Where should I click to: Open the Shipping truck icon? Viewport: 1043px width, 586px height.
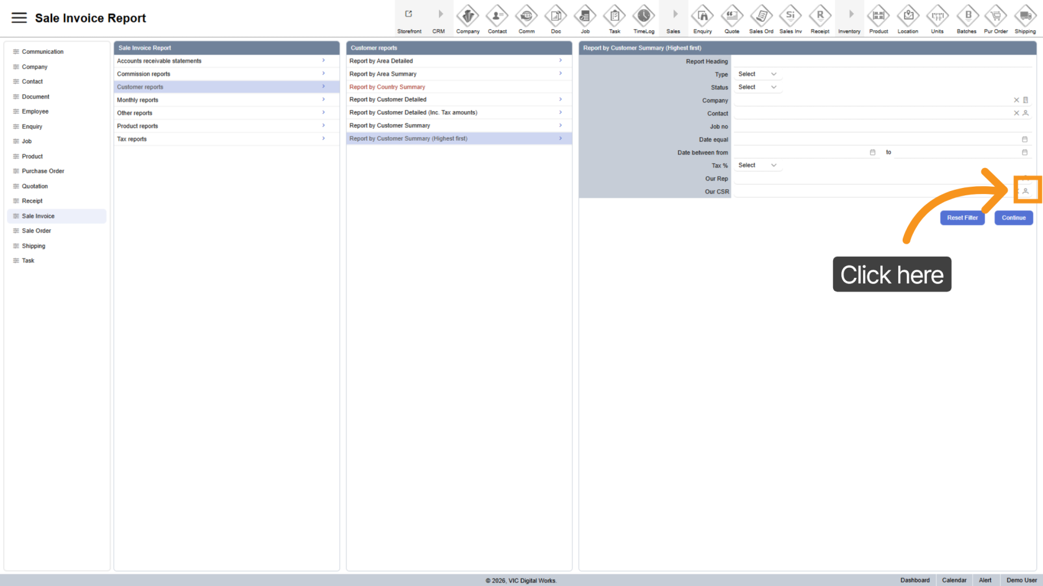pyautogui.click(x=1025, y=16)
